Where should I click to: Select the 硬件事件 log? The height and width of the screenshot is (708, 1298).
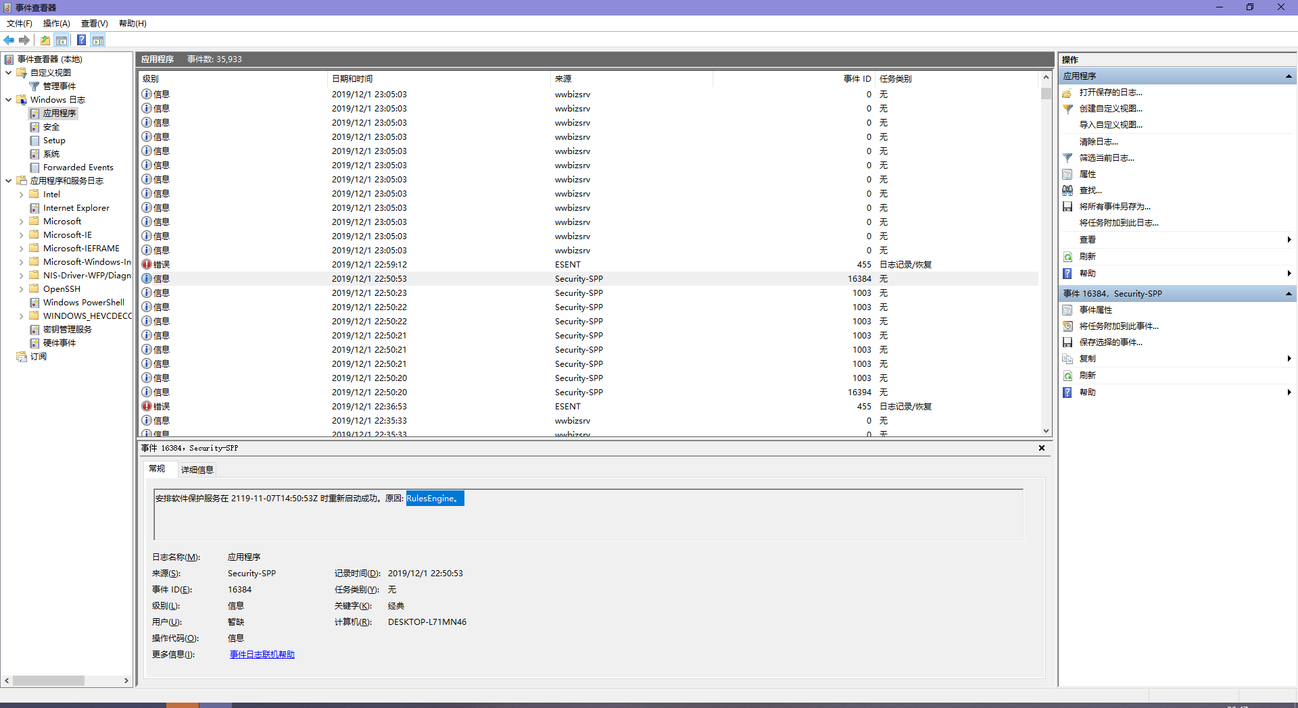pyautogui.click(x=59, y=343)
